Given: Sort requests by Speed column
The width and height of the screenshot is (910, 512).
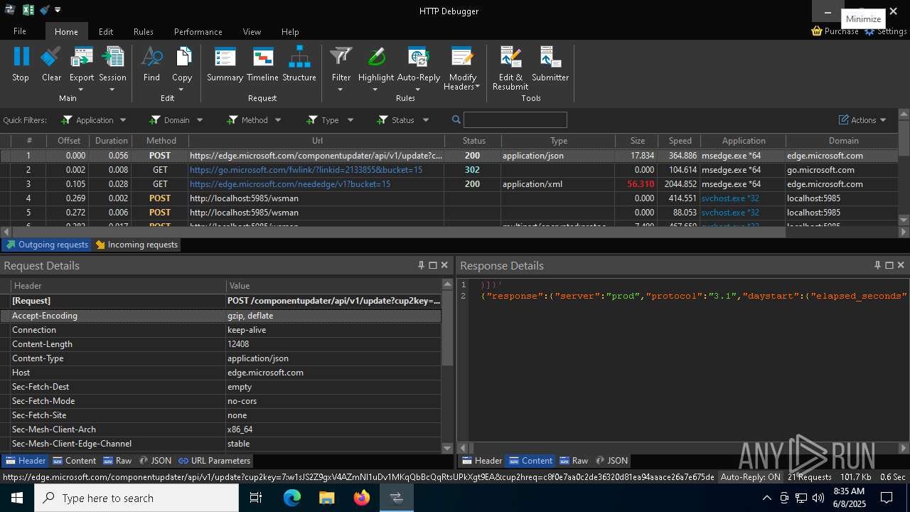Looking at the screenshot, I should click(680, 141).
